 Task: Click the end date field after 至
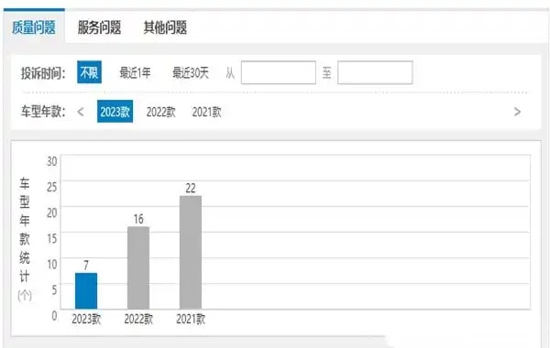(x=375, y=72)
